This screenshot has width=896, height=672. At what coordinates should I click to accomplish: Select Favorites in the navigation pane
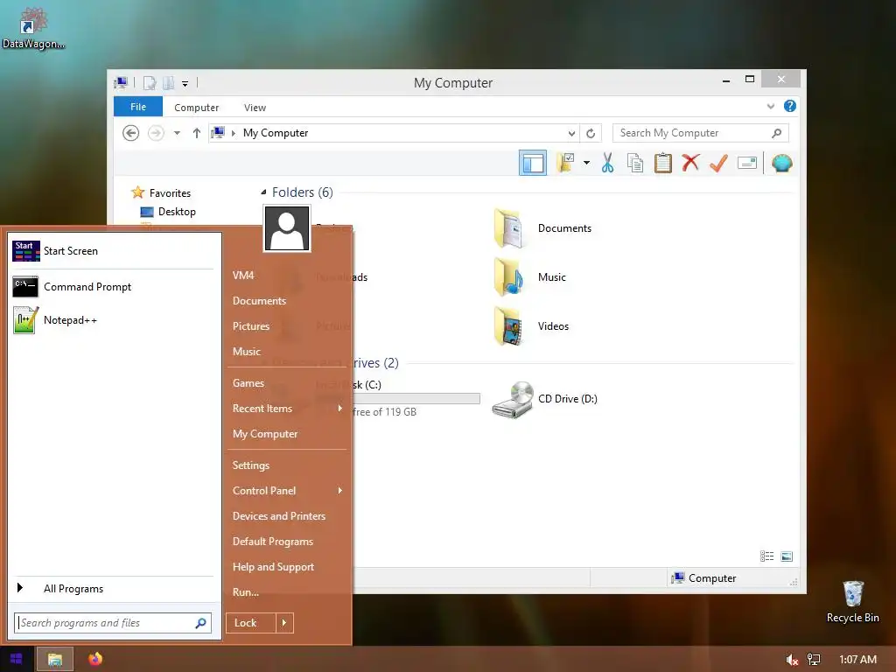coord(161,193)
